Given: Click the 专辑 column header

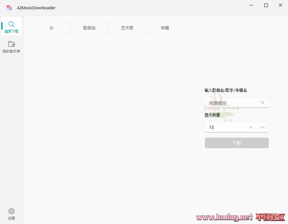Looking at the screenshot, I should click(165, 28).
